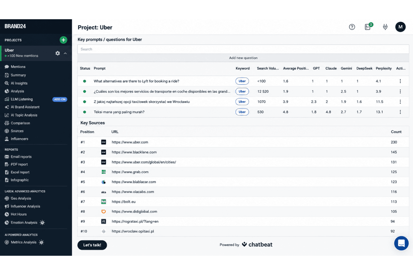Open notifications icon with badge 2
The height and width of the screenshot is (275, 413).
tap(368, 26)
